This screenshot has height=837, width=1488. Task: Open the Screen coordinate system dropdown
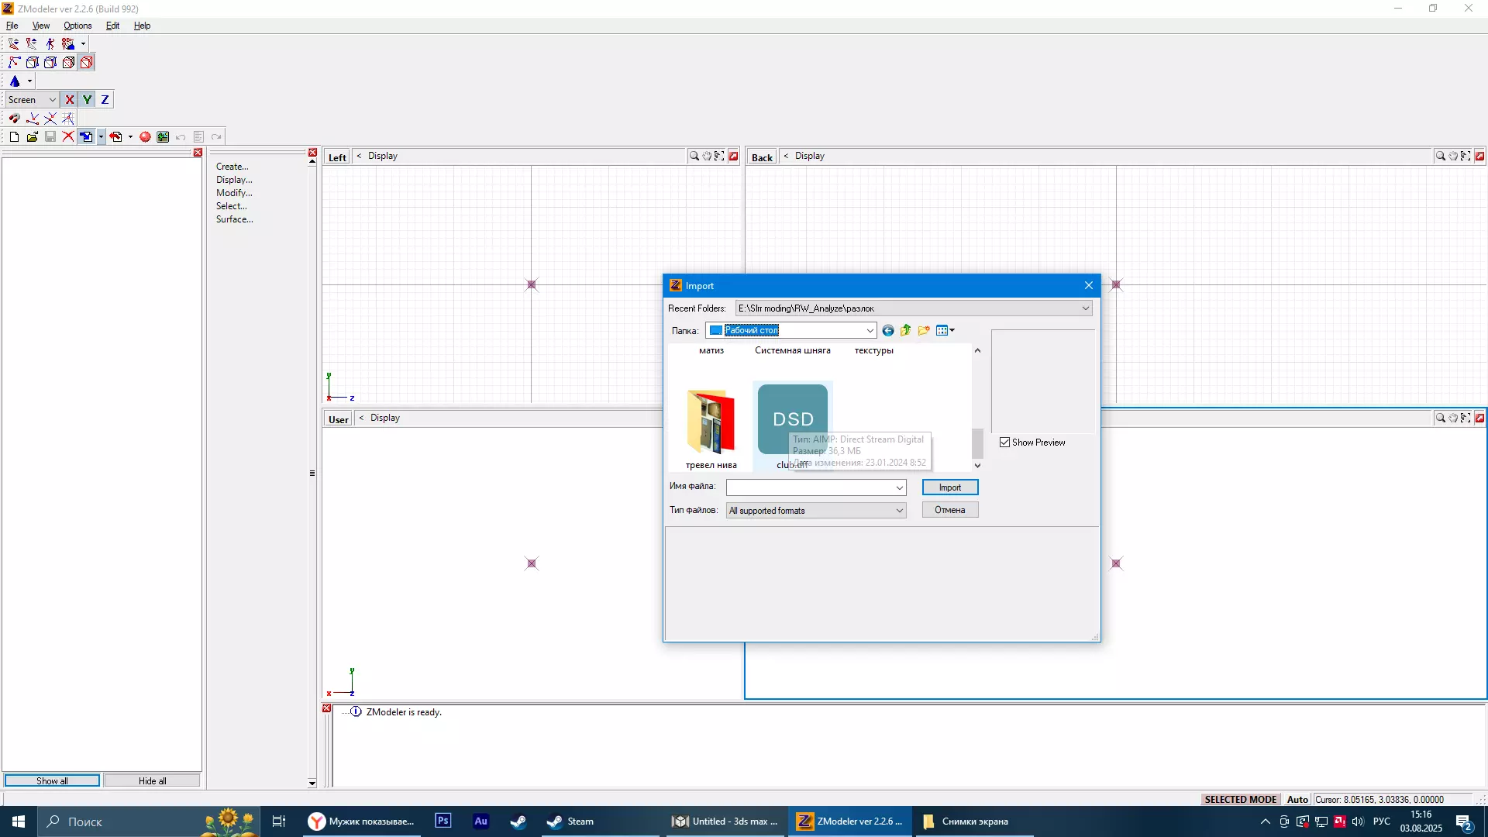coord(52,100)
